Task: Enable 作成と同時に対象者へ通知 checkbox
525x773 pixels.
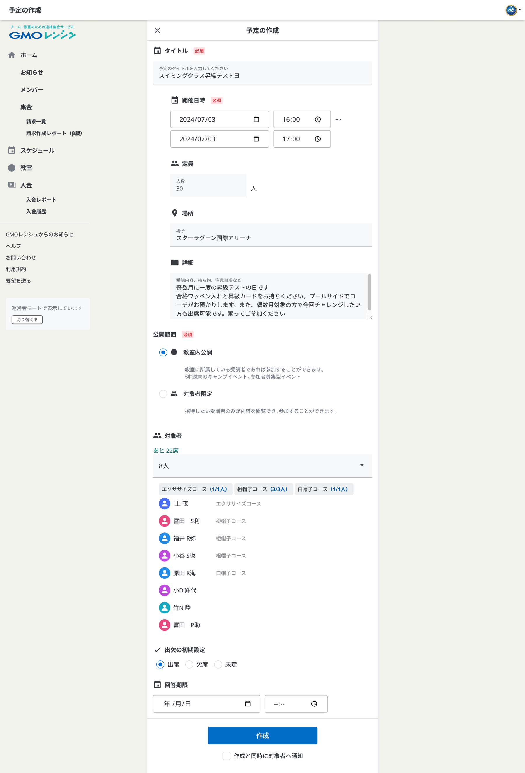Action: click(226, 756)
